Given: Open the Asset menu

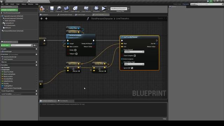Looking at the screenshot, I should (x=12, y=4).
